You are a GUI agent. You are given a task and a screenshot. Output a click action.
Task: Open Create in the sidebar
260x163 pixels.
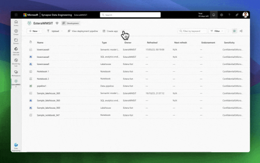16,32
